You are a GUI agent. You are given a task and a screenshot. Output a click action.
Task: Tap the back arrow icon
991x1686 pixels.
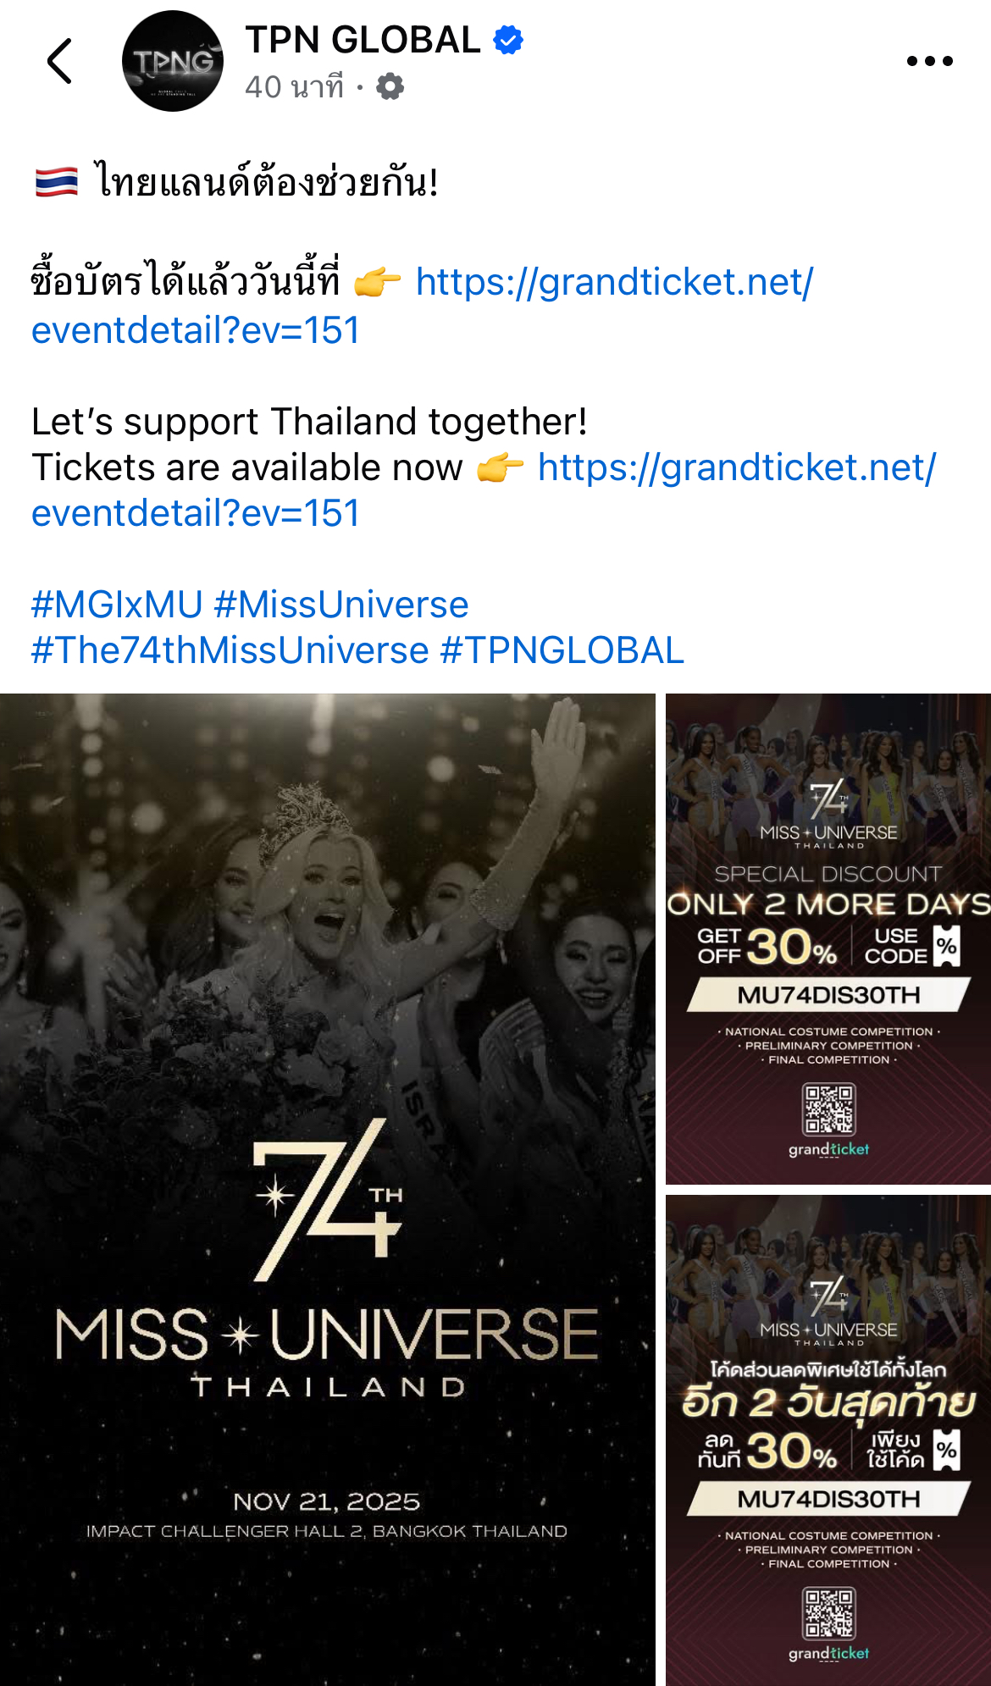pos(59,61)
